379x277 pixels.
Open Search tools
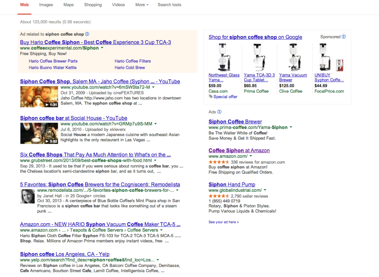tap(170, 5)
